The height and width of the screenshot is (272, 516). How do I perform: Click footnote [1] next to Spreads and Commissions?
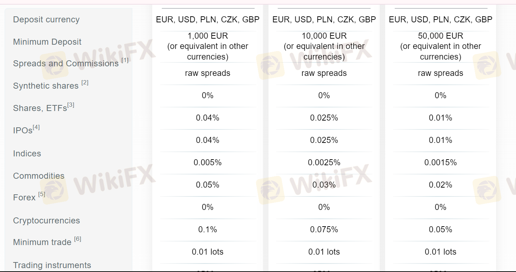[125, 60]
